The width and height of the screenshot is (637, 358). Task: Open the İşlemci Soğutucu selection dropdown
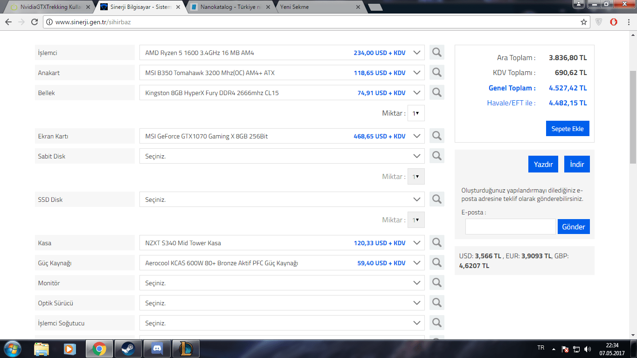pyautogui.click(x=282, y=323)
